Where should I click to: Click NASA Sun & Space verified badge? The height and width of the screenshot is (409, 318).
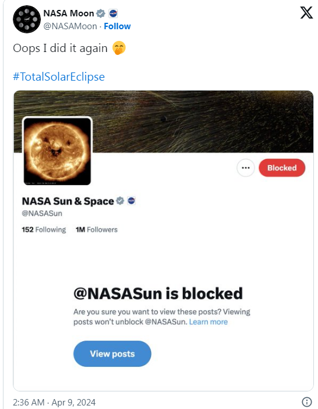(120, 201)
